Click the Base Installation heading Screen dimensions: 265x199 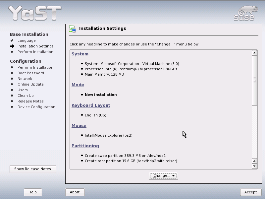point(29,34)
